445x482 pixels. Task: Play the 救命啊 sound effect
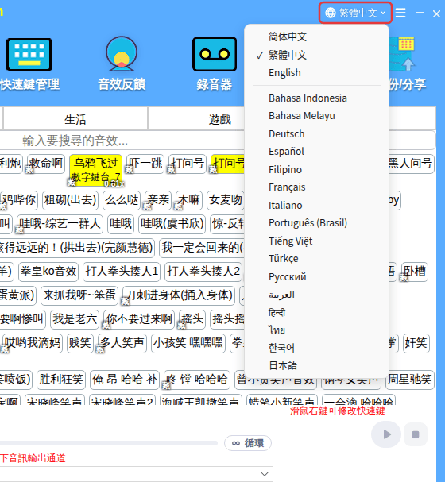tap(46, 164)
